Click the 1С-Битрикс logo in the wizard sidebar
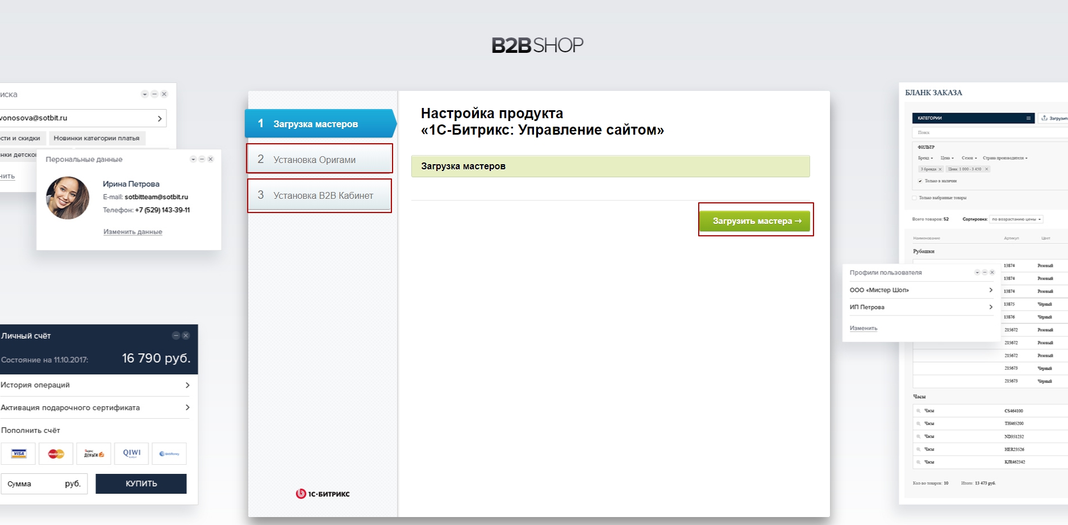1068x525 pixels. (x=323, y=494)
